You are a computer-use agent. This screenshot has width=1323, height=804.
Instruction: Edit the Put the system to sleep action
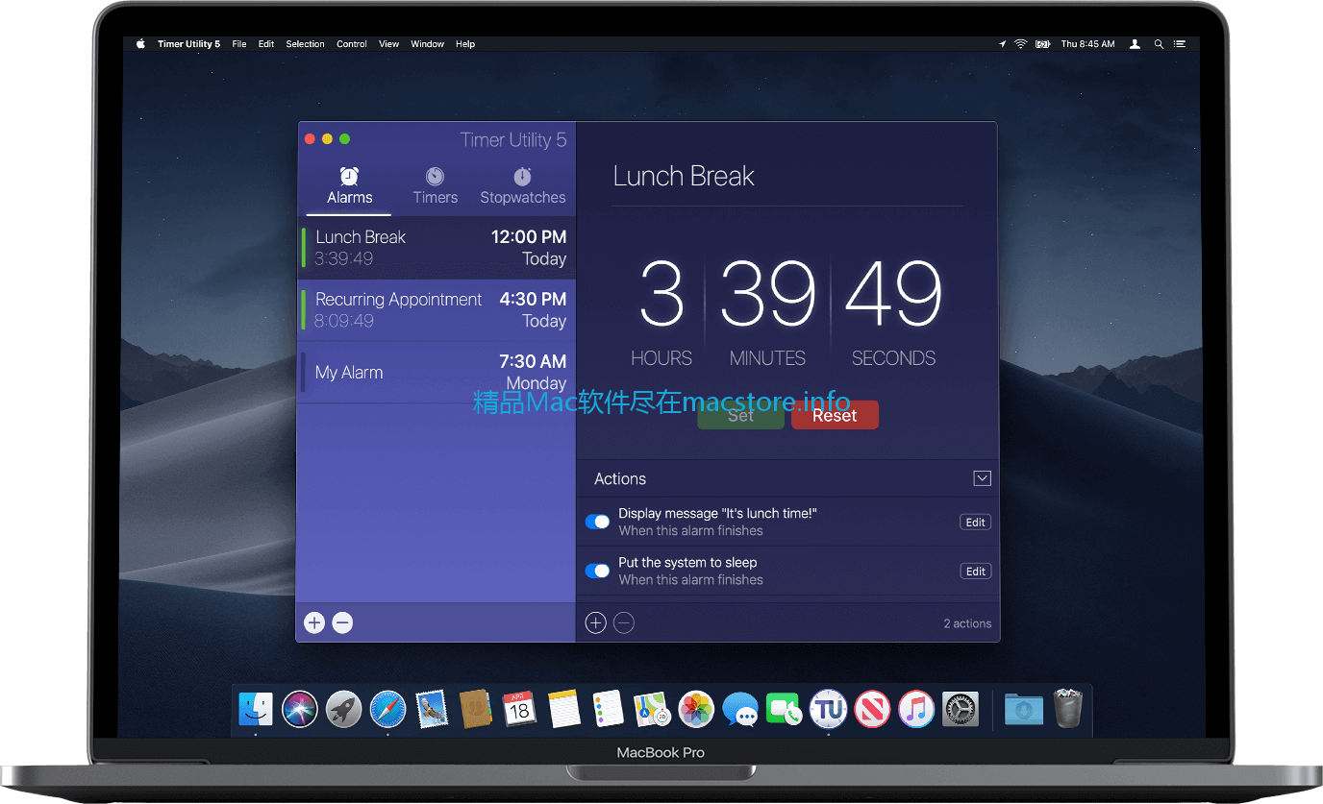(x=975, y=572)
